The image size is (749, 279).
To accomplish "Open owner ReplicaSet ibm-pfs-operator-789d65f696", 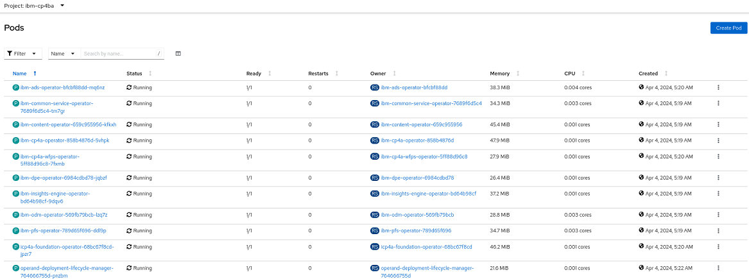I will 416,231.
